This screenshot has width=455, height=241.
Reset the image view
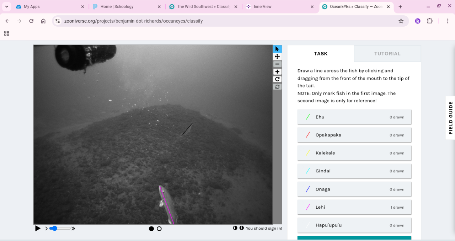point(277,87)
